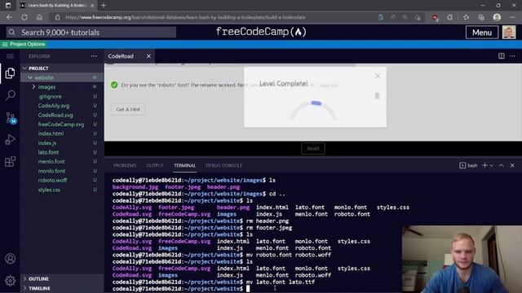Open the Run and Debug view
Viewport: 522px width, 293px height.
pyautogui.click(x=10, y=139)
